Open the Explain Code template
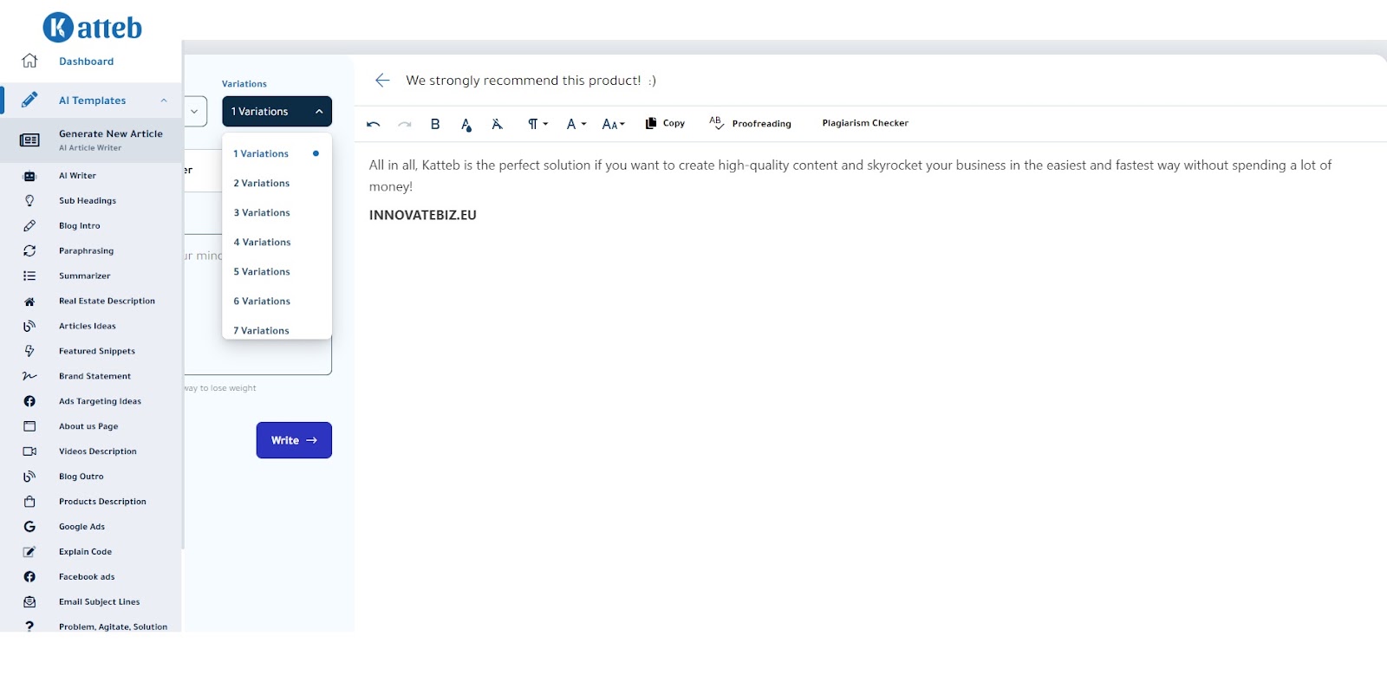The width and height of the screenshot is (1387, 688). tap(85, 552)
